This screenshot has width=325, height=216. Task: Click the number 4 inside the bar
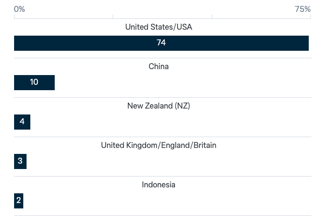tap(22, 122)
